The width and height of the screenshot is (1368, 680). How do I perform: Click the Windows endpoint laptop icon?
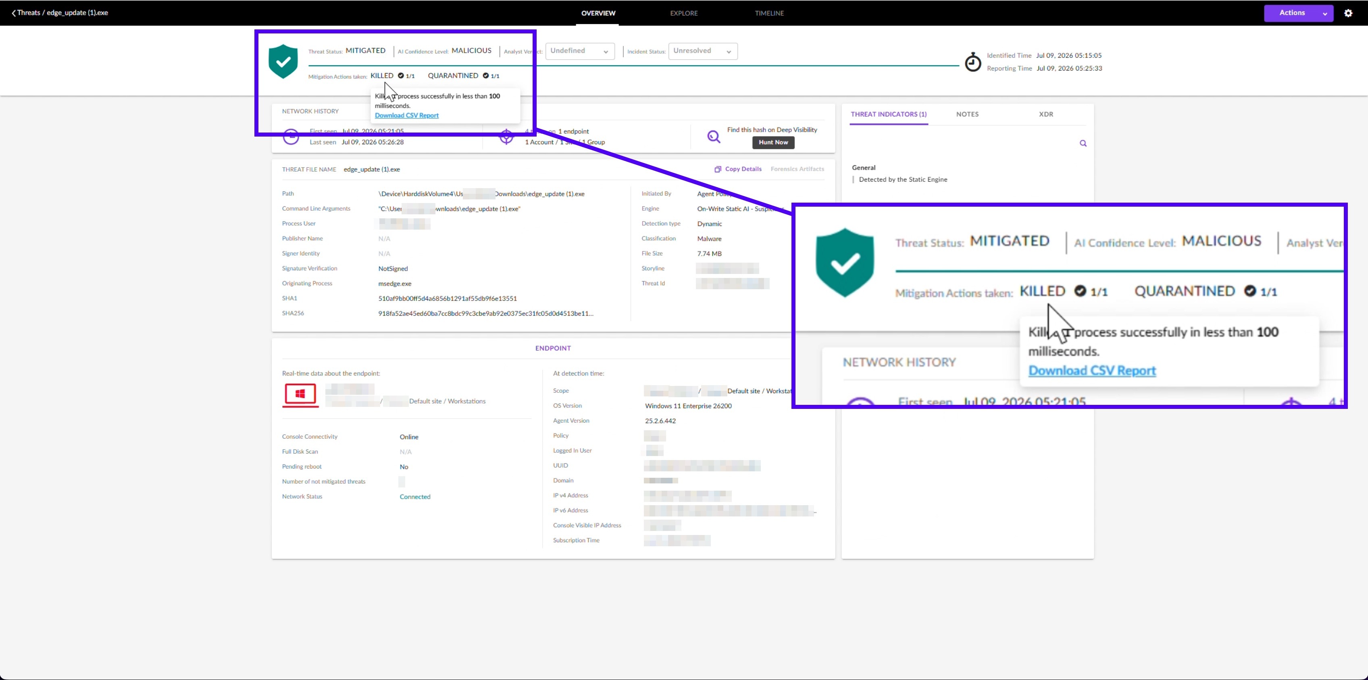click(300, 395)
